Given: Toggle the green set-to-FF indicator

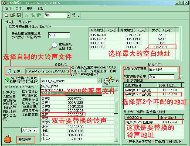Looking at the screenshot, I should pyautogui.click(x=7, y=80).
